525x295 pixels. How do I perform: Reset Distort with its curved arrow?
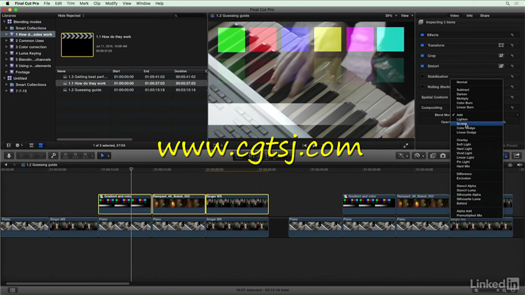[x=512, y=66]
